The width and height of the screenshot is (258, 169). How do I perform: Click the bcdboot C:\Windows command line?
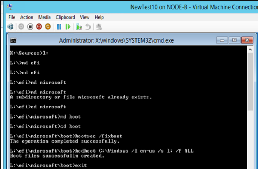coord(102,151)
